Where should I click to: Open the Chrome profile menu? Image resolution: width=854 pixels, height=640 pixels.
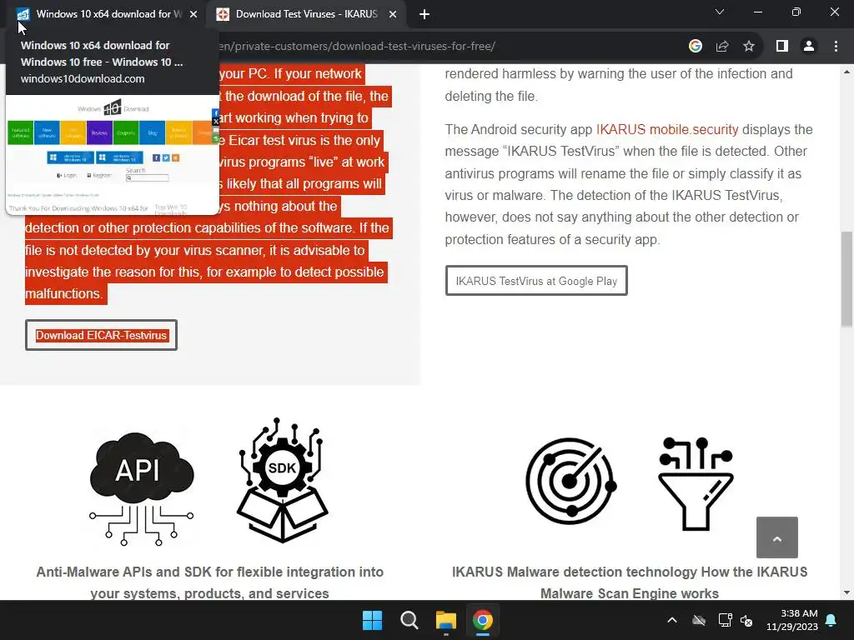[809, 47]
